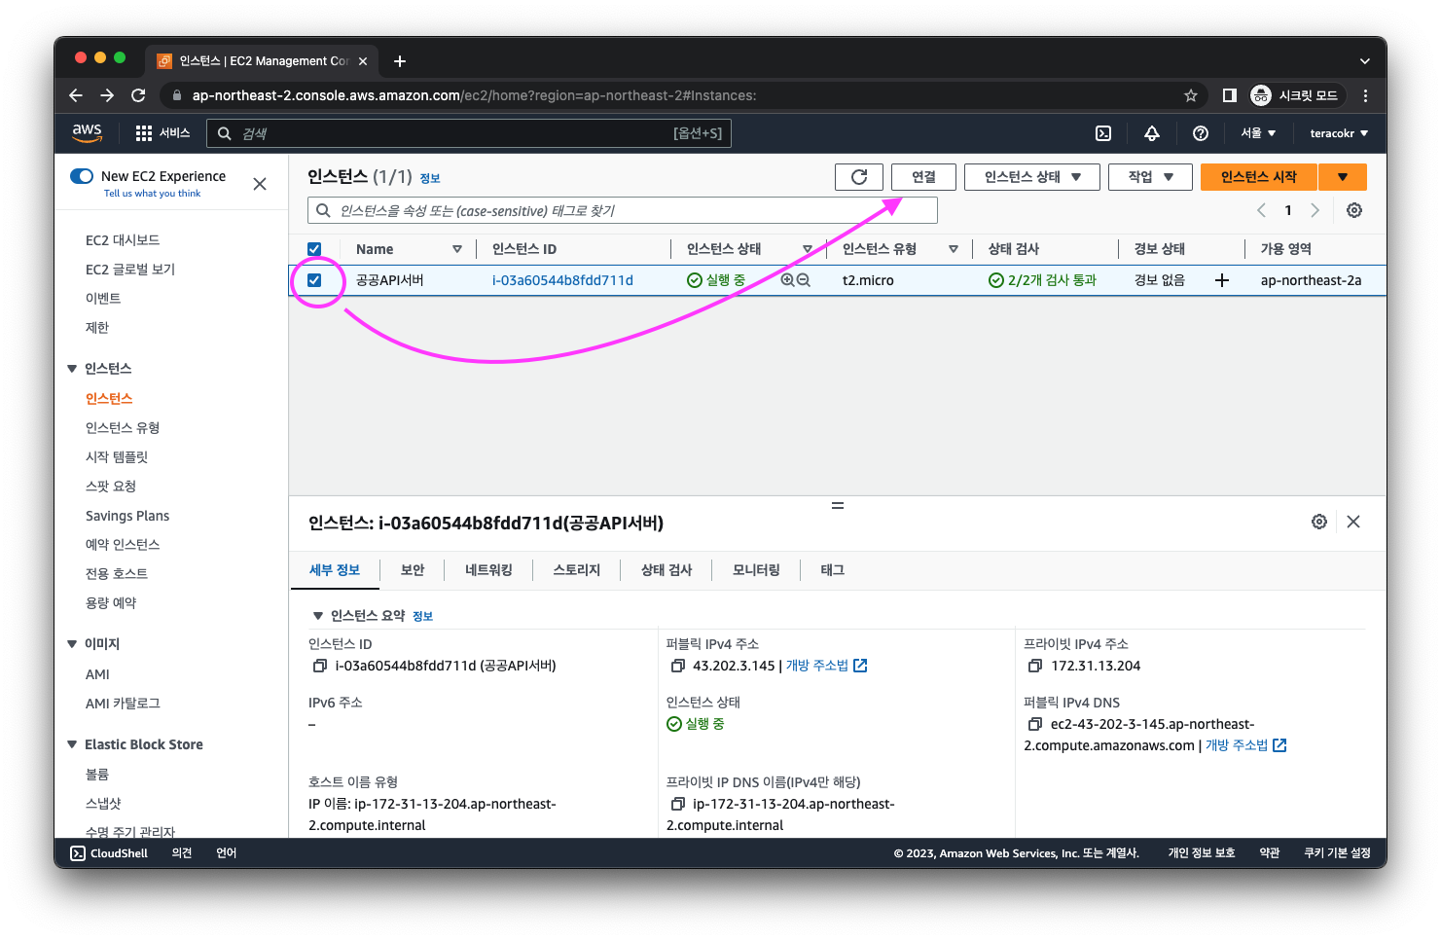Copy public IPv4 address 43.202.3.145
1441x940 pixels.
(677, 666)
